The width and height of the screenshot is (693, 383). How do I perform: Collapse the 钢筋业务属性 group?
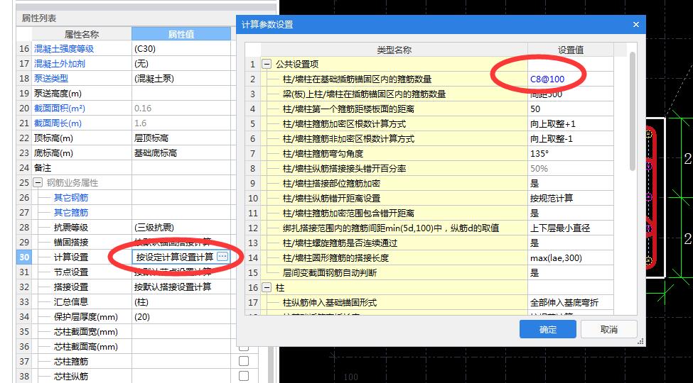click(x=38, y=183)
